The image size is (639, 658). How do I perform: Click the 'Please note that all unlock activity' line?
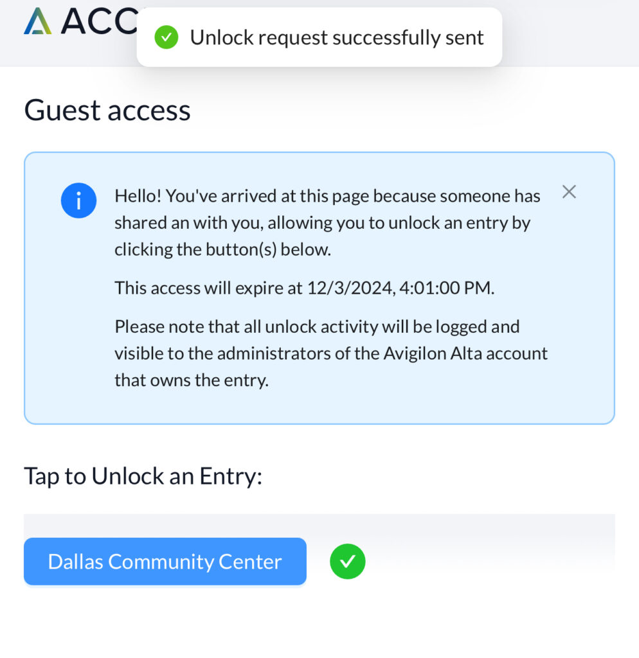coord(317,326)
